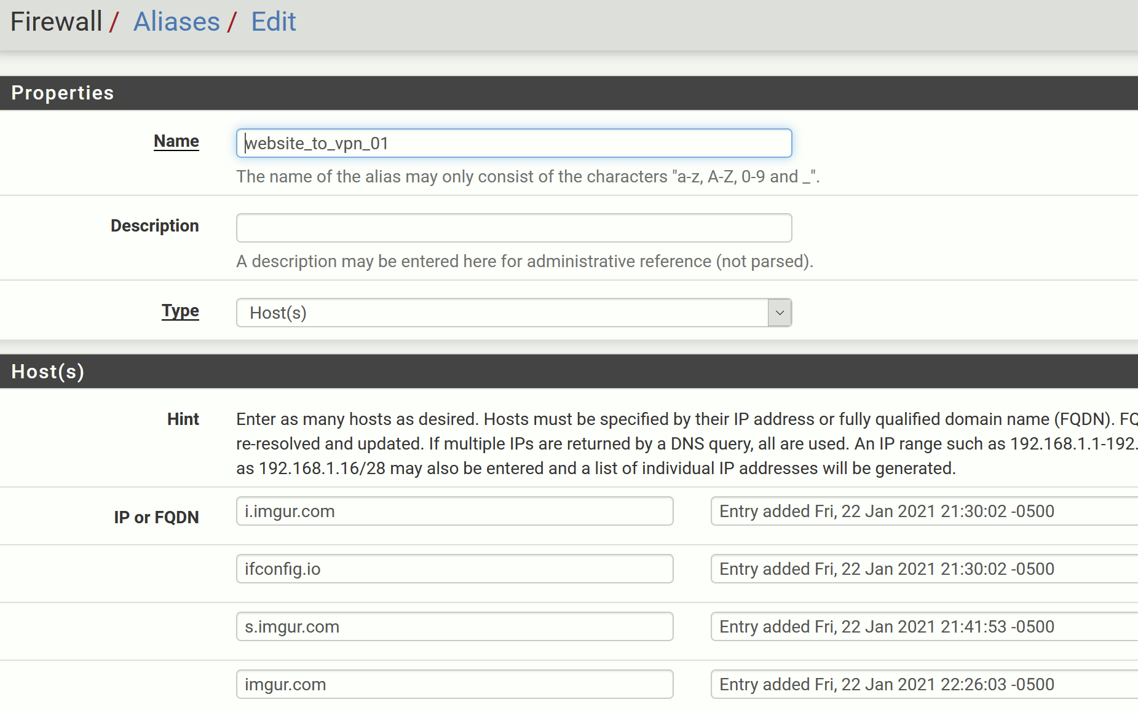Click the ifconfig.io host entry field
The image size is (1138, 713).
coord(454,569)
